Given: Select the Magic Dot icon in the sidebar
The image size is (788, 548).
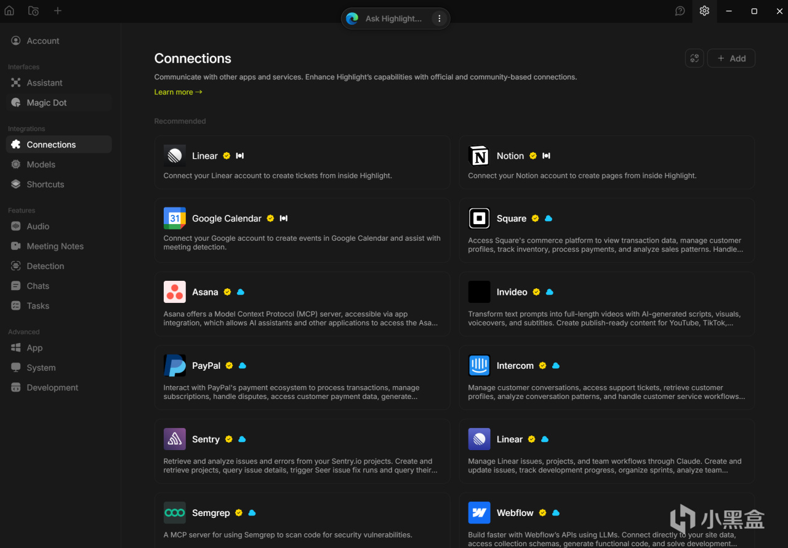Looking at the screenshot, I should (x=16, y=103).
